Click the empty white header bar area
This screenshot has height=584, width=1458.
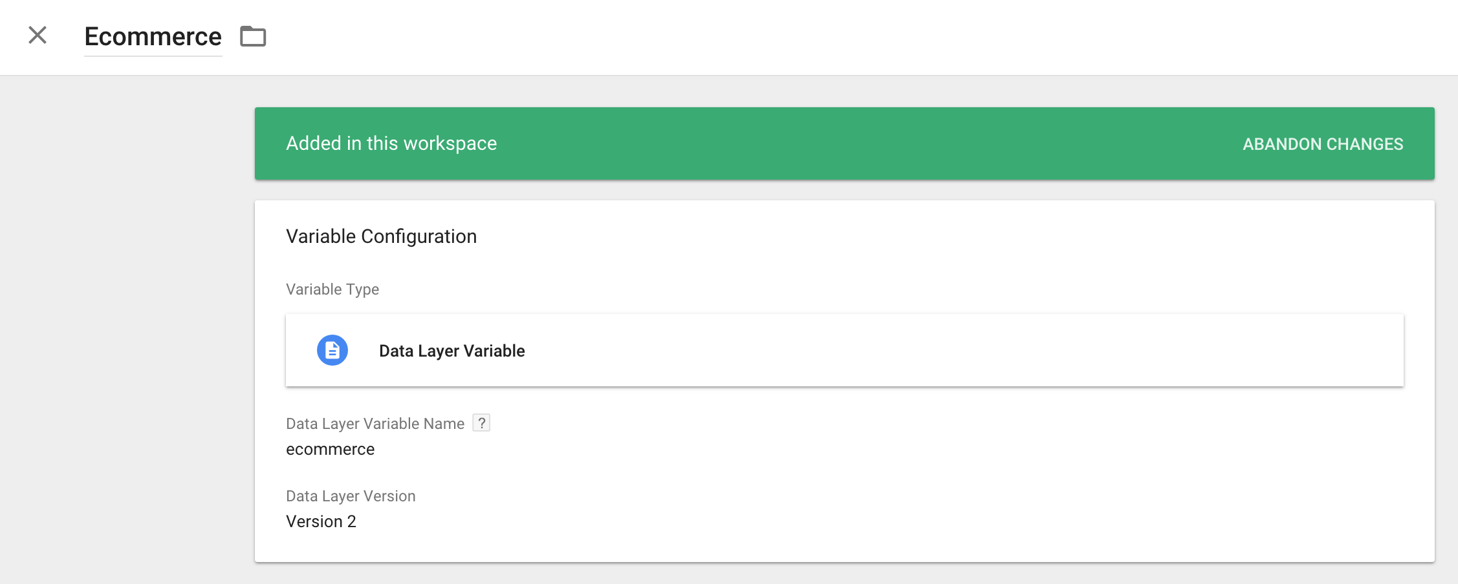[x=841, y=36]
